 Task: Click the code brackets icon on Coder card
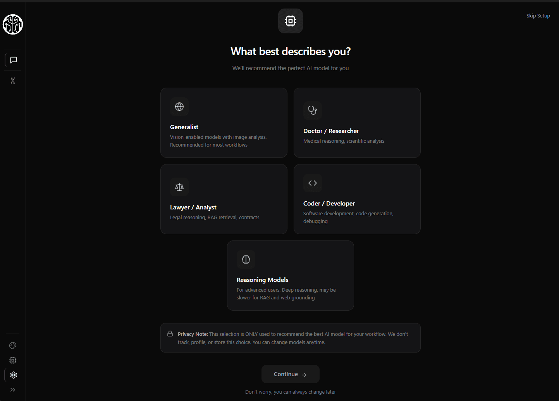point(312,183)
